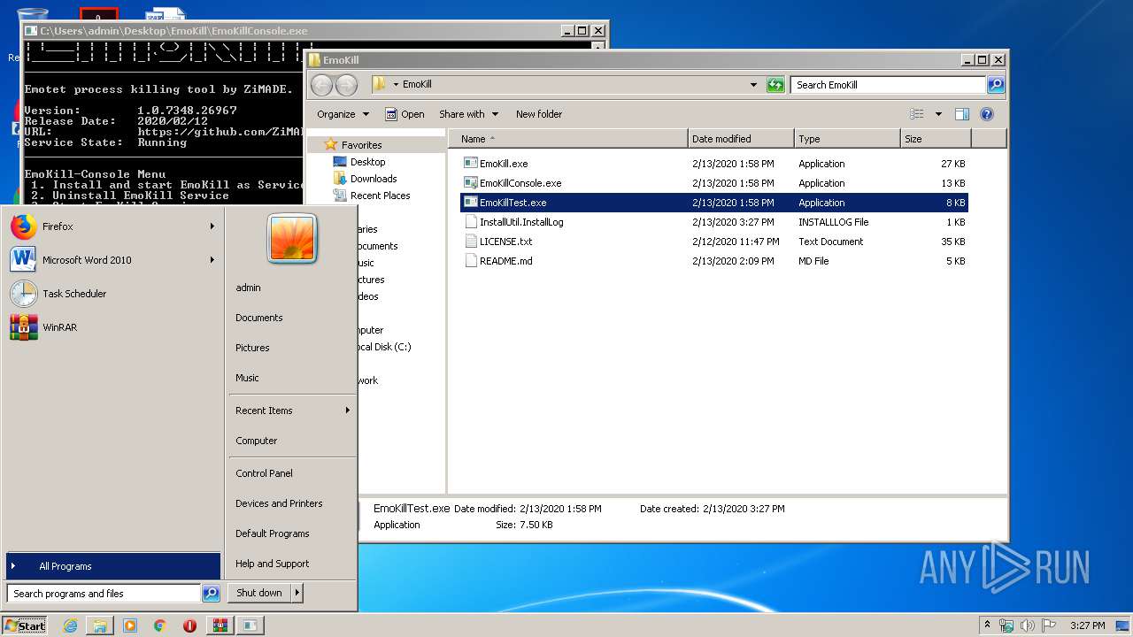Click the taskbar clock showing 3:27 PM
This screenshot has height=637, width=1133.
[x=1087, y=625]
